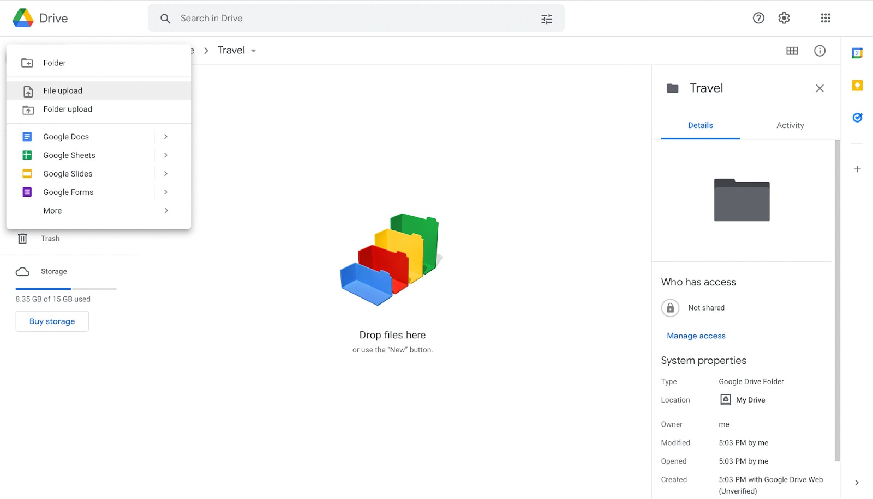Click the Trash icon in sidebar
The height and width of the screenshot is (499, 873).
(x=22, y=239)
